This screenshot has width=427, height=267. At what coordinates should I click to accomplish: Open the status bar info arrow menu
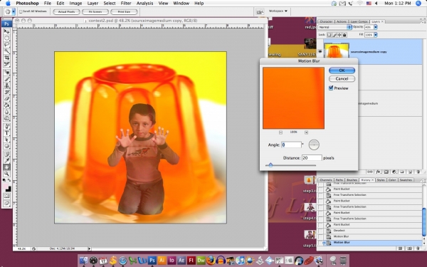click(90, 248)
